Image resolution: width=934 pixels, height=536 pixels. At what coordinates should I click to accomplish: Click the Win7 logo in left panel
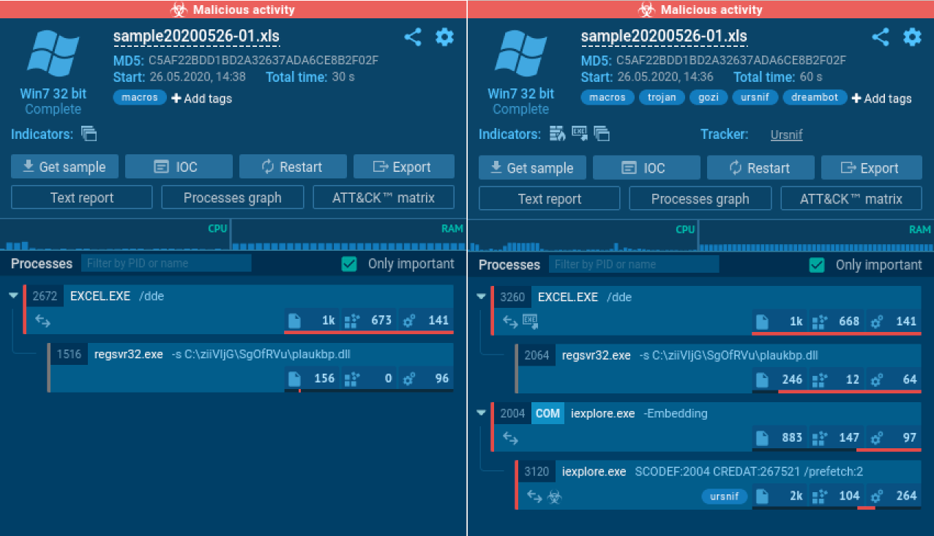53,55
